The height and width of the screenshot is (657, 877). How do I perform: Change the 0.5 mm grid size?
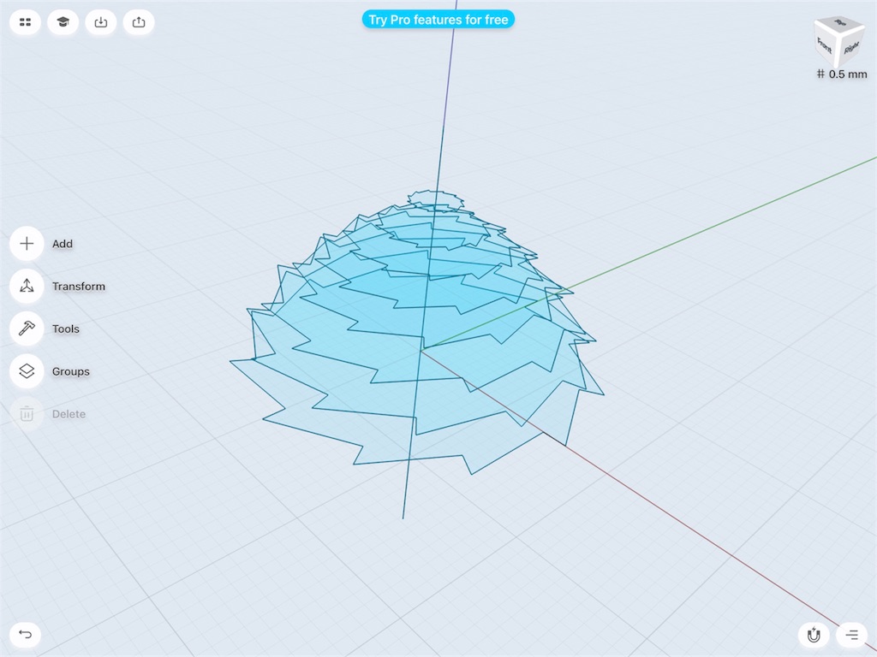(842, 74)
